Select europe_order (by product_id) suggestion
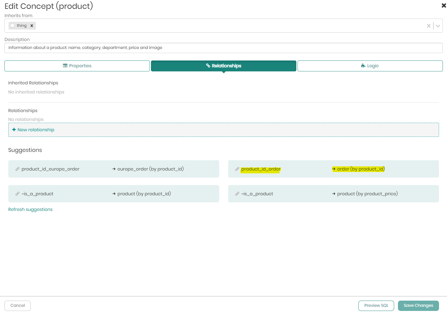The image size is (447, 313). coord(150,169)
